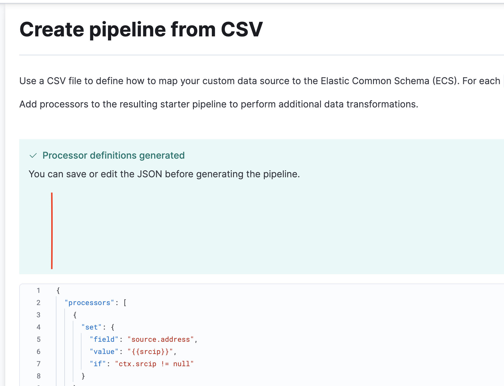
Task: Click the "Processor definitions generated" callout title
Action: [113, 155]
